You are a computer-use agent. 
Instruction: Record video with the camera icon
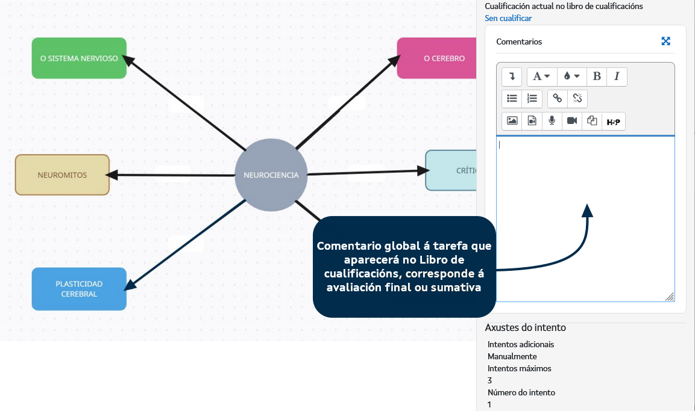pos(571,121)
